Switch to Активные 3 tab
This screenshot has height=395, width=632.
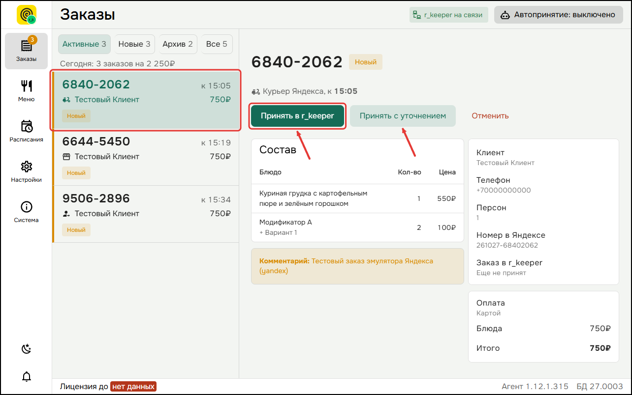pyautogui.click(x=84, y=44)
